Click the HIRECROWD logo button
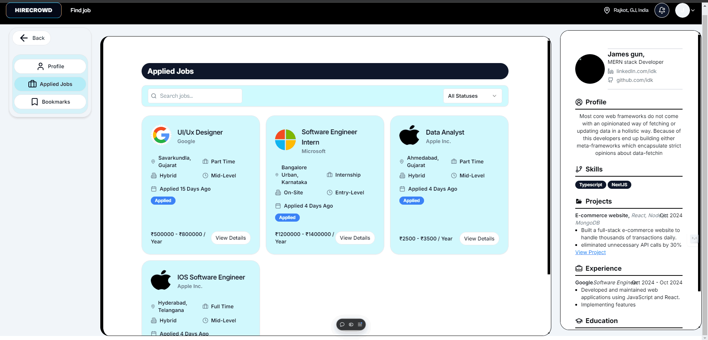 (34, 10)
